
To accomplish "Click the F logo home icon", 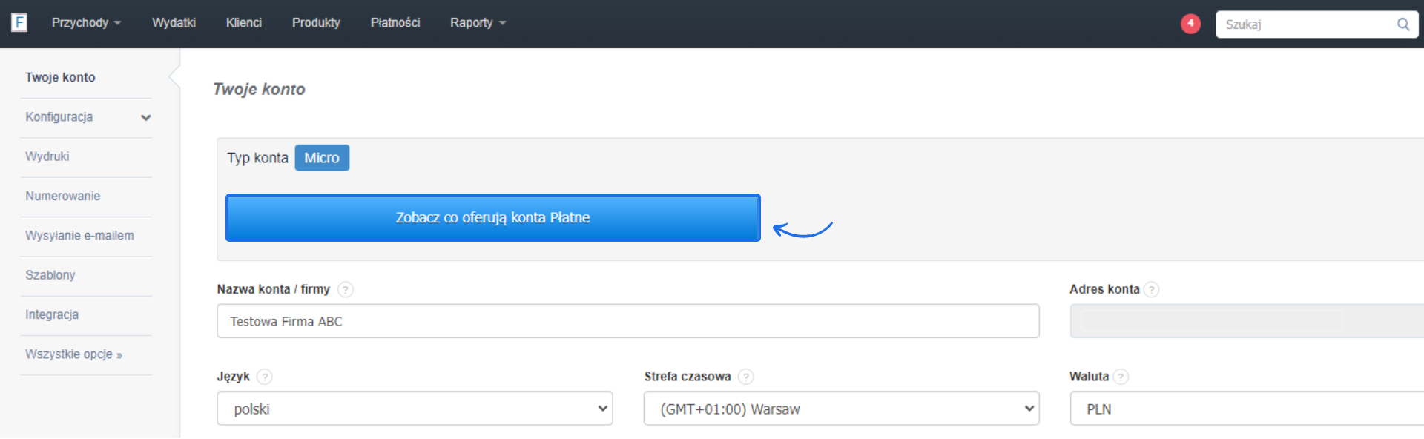I will tap(19, 22).
